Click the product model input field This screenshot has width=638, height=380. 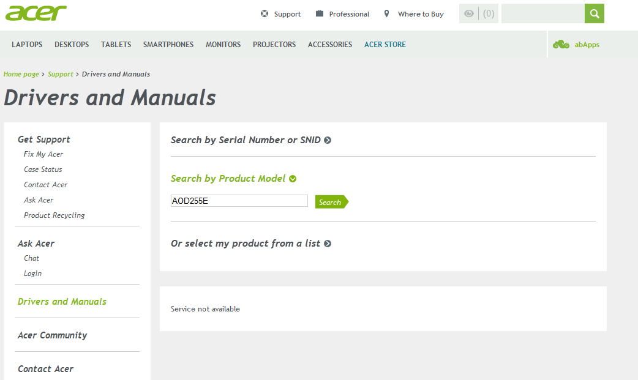[x=239, y=201]
